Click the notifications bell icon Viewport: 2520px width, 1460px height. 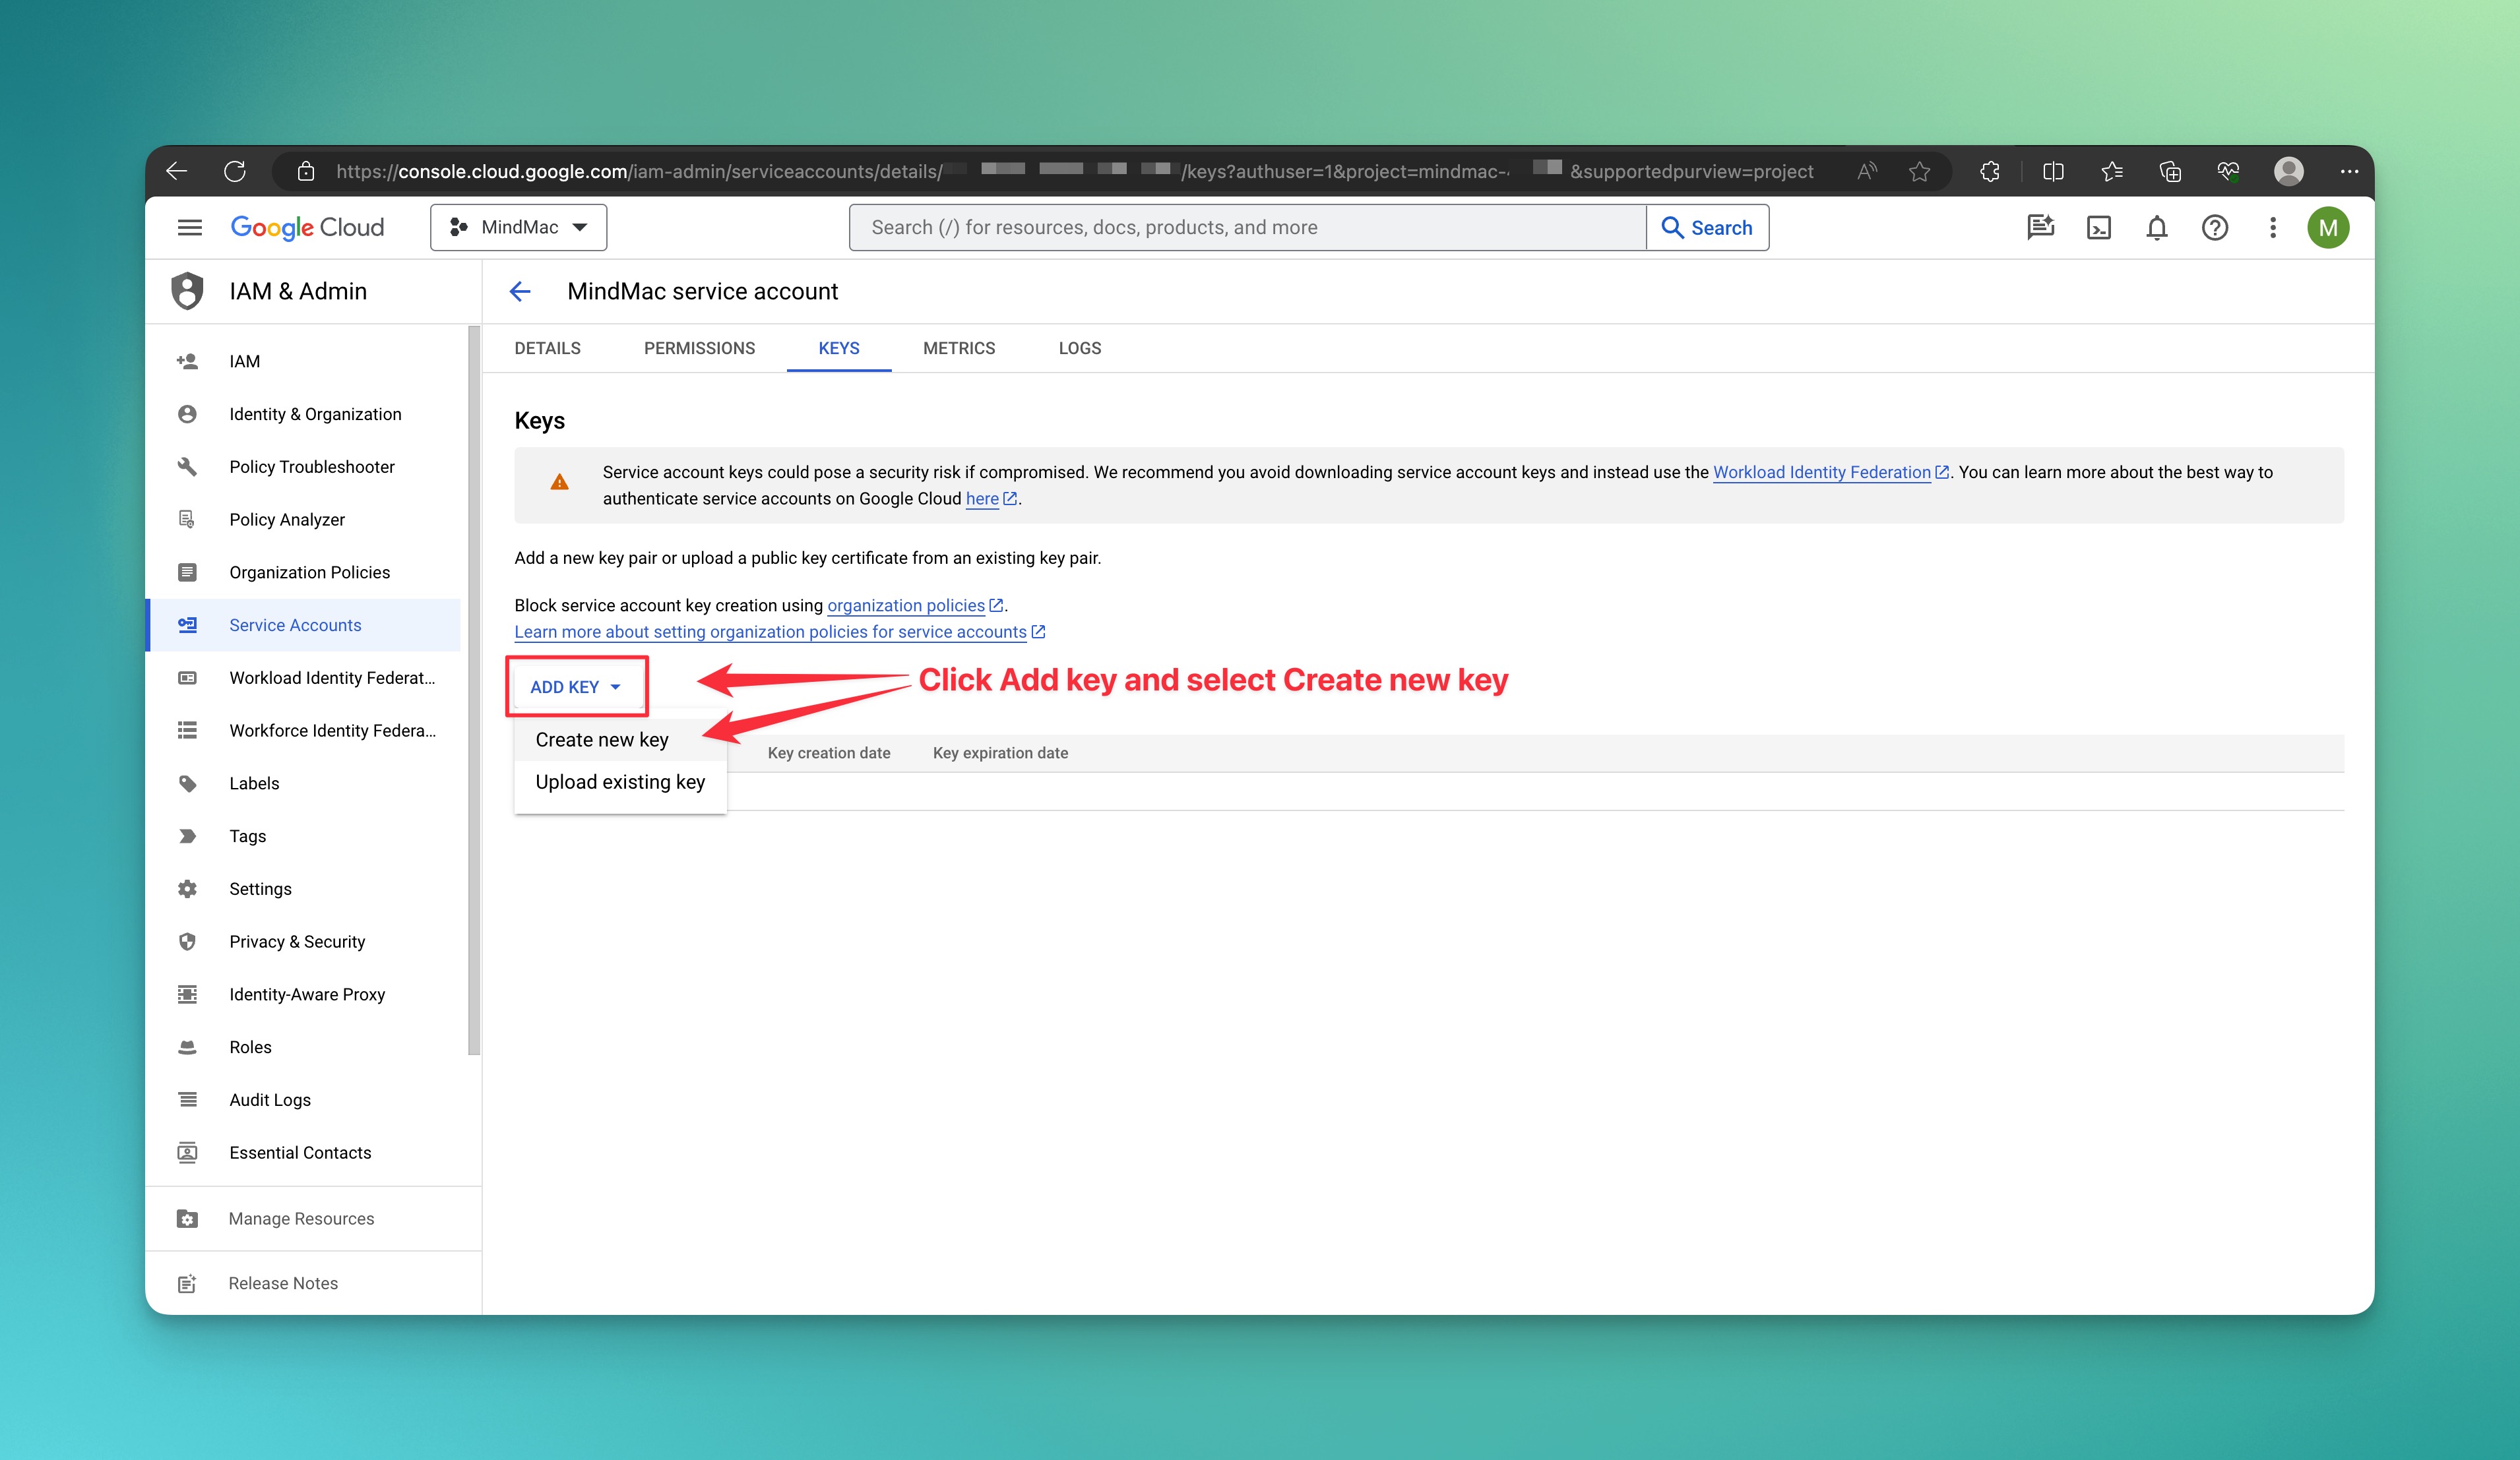coord(2156,228)
